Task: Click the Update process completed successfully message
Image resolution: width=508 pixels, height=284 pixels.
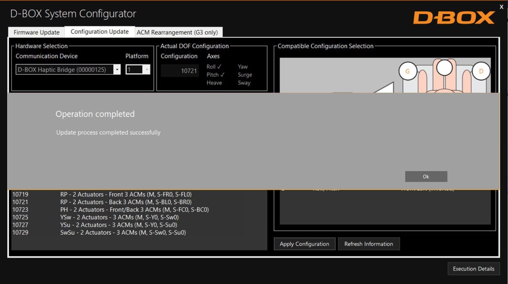Action: point(108,133)
